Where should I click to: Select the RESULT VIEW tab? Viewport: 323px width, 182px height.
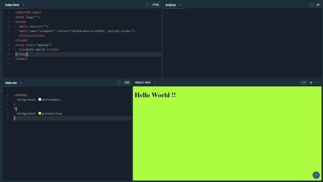143,82
